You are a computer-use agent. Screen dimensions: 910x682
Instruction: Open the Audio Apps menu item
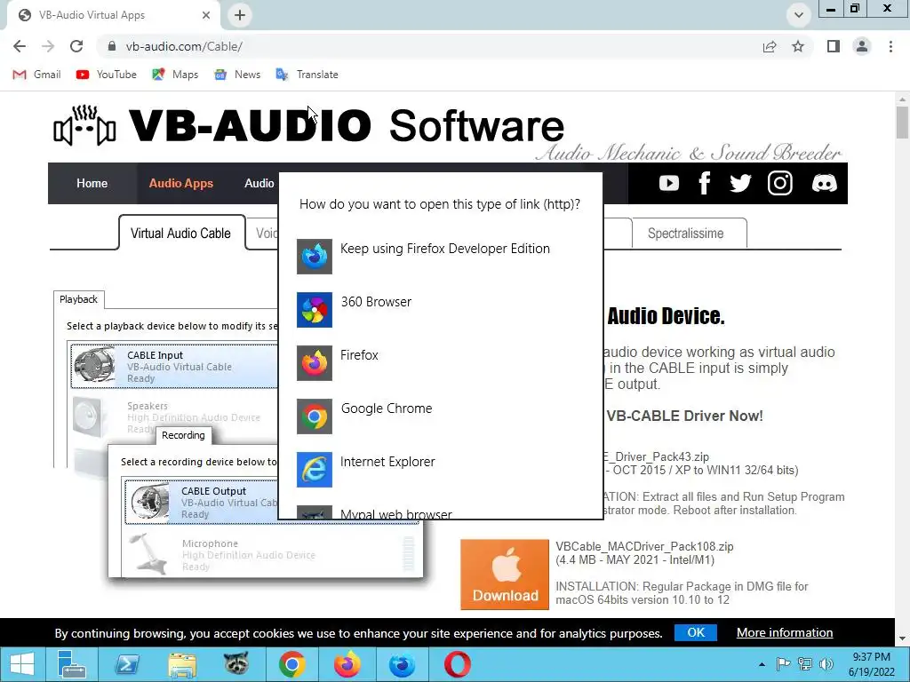(x=181, y=183)
